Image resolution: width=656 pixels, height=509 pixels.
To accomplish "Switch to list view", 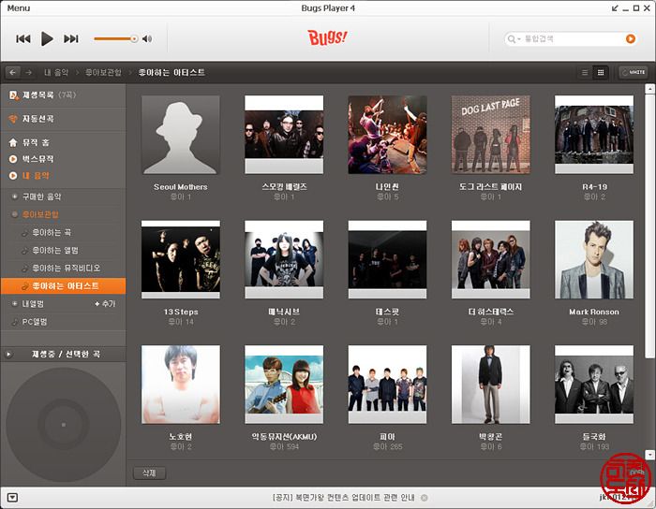I will click(585, 73).
